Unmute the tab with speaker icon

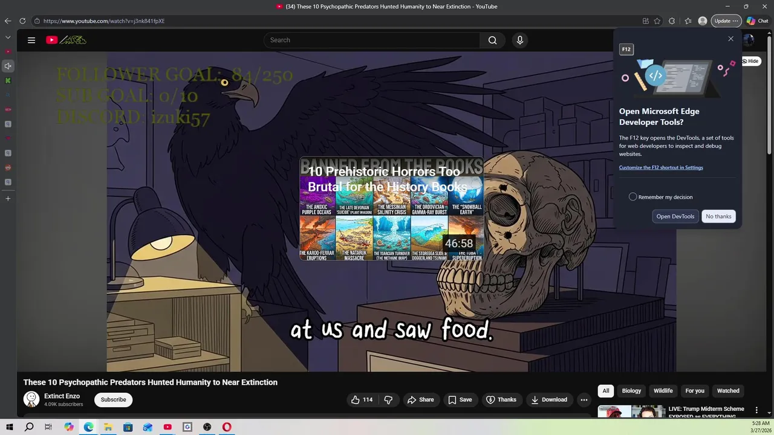click(8, 66)
